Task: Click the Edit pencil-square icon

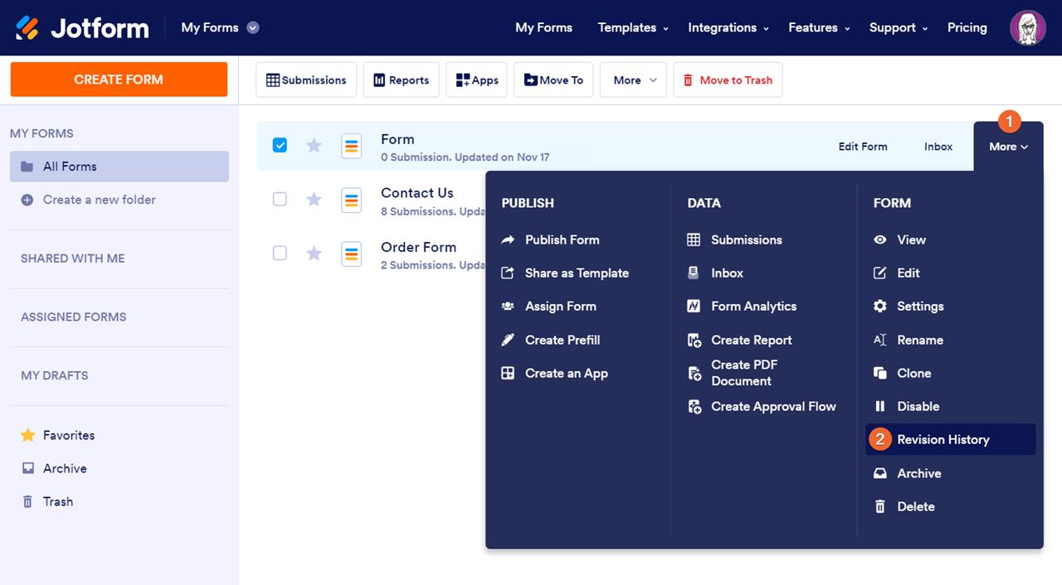Action: (x=880, y=273)
